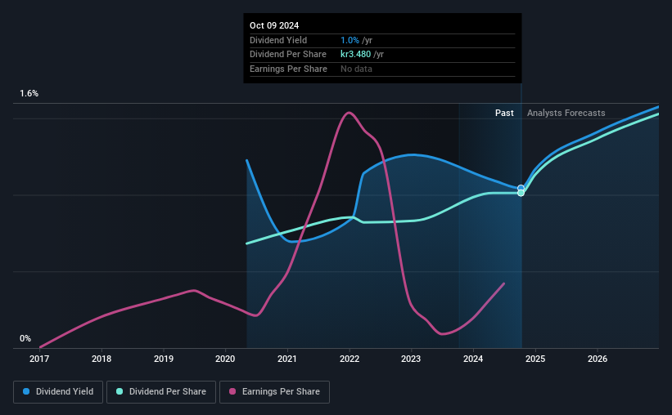Click the kr3.480 dividend per share value
The height and width of the screenshot is (415, 672).
pyautogui.click(x=356, y=55)
